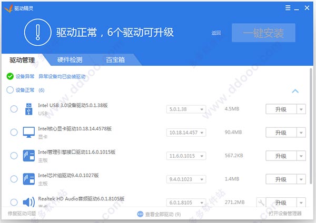Click the Intel管理引擎接口驱动11.6.0.1015版 title
This screenshot has height=223, width=316.
coord(76,152)
